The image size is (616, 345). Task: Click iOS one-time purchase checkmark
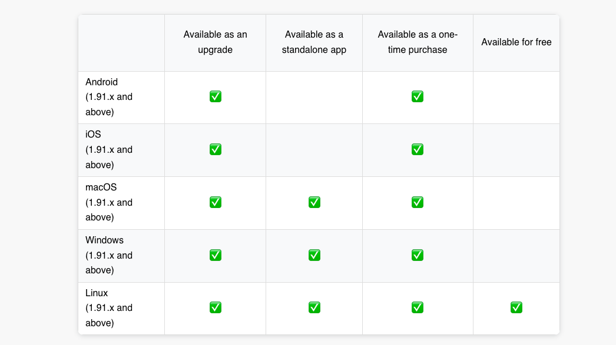coord(418,149)
